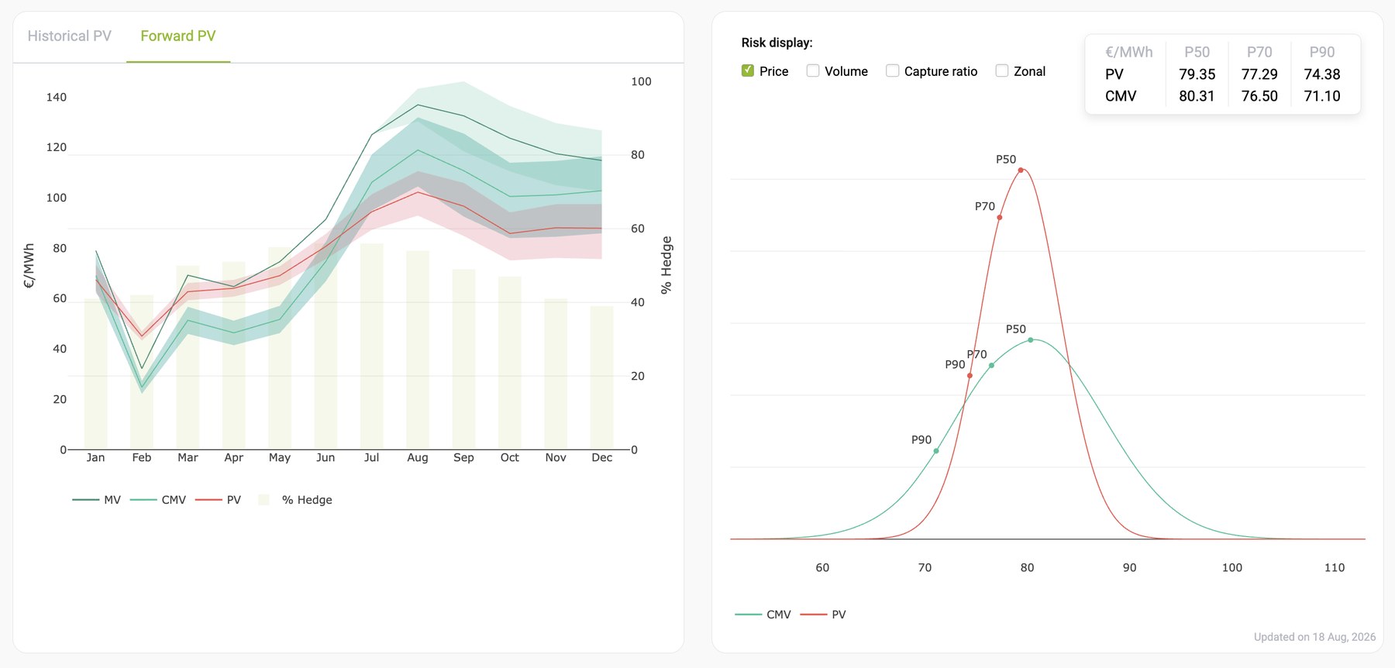Click the Feb label on x-axis
The height and width of the screenshot is (668, 1395).
tap(142, 457)
